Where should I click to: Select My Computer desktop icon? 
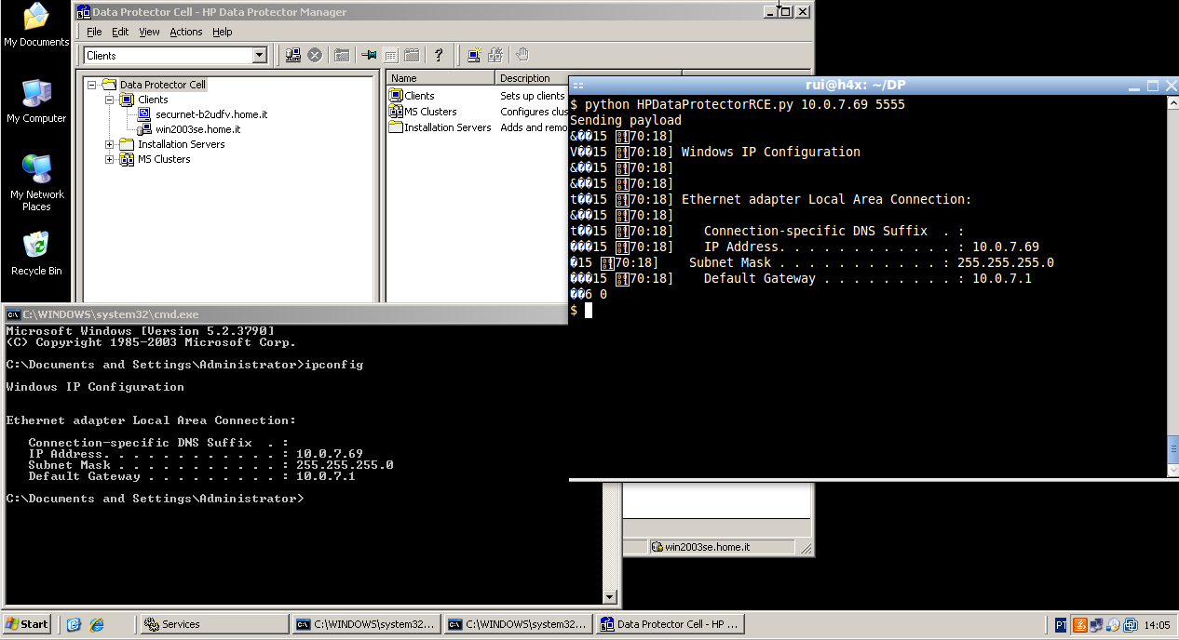pyautogui.click(x=36, y=101)
